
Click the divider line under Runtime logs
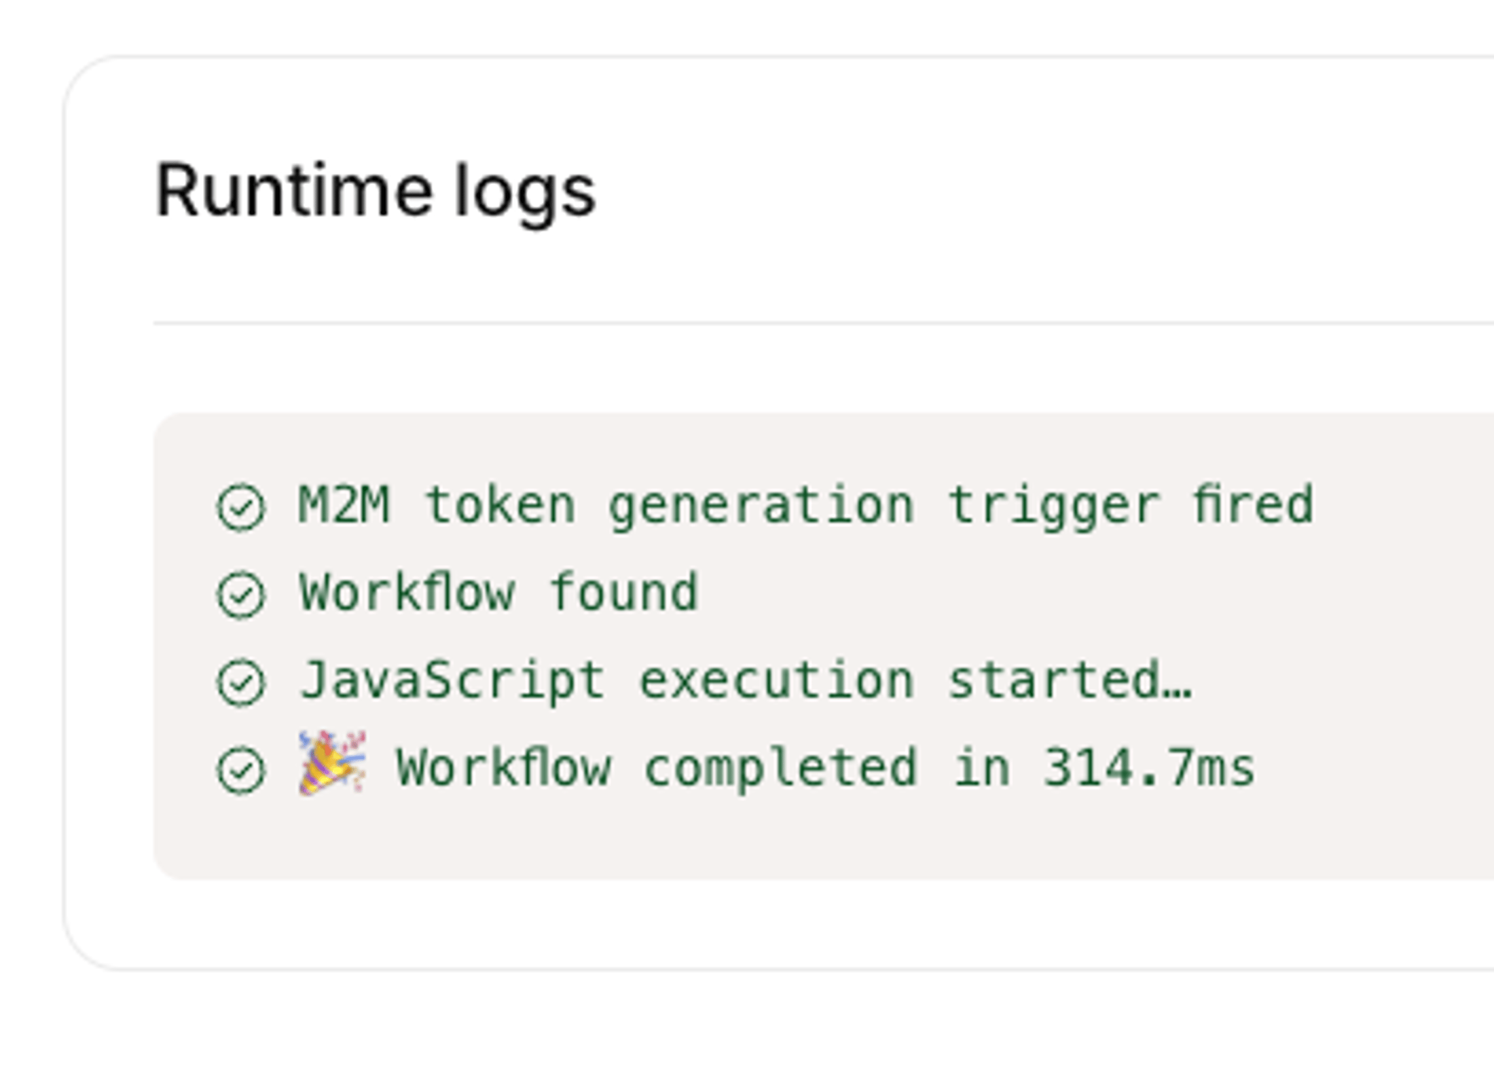(747, 323)
